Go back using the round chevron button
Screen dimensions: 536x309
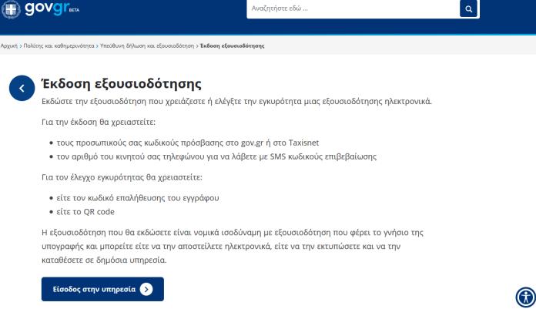(x=22, y=89)
